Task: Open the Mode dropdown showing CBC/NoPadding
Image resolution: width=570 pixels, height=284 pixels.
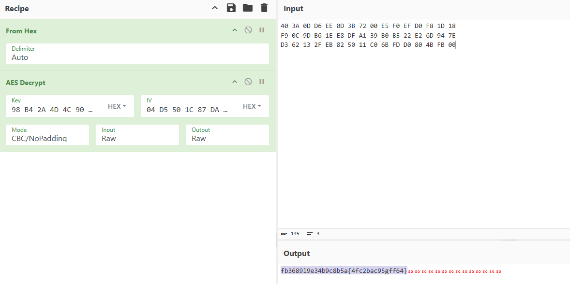Action: [47, 135]
